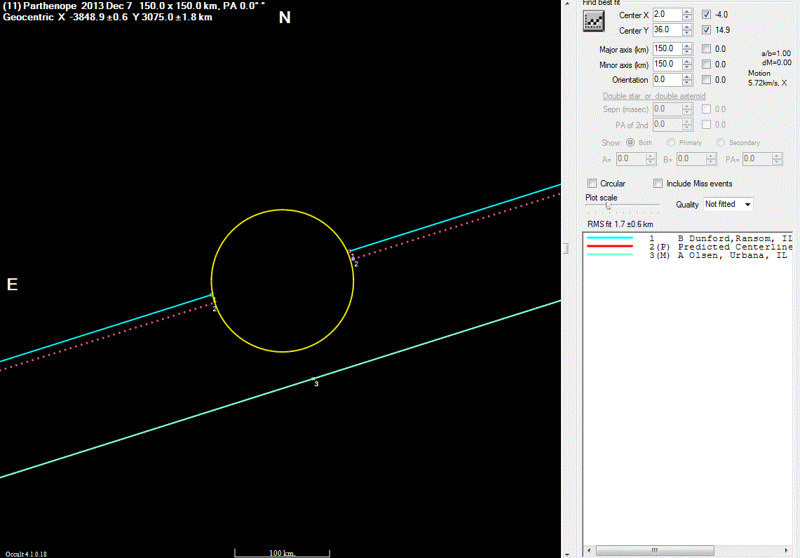Toggle the Center Y fit checkbox
This screenshot has width=800, height=558.
point(706,29)
